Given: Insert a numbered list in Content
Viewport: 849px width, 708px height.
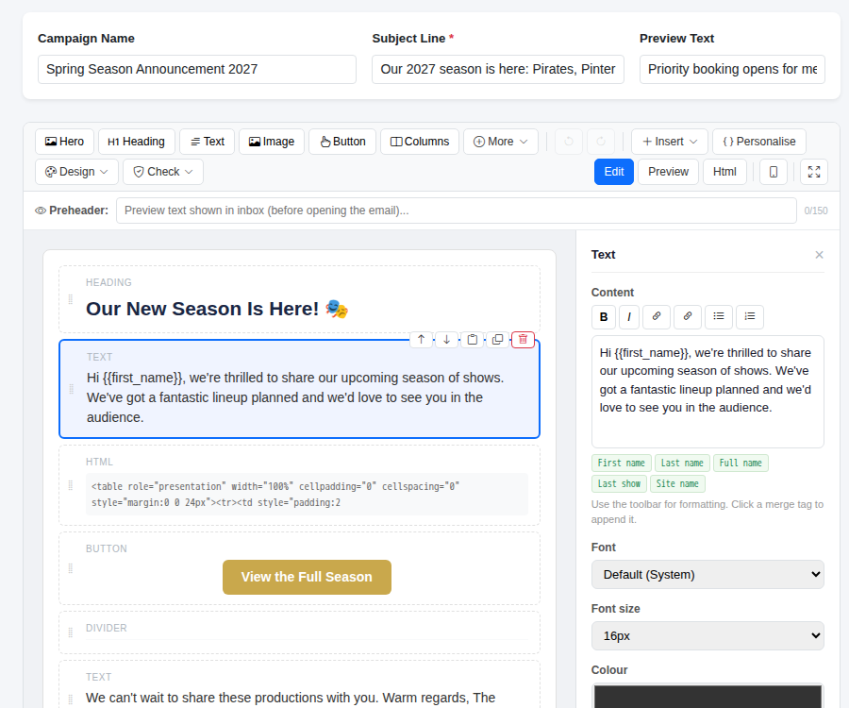Looking at the screenshot, I should (x=750, y=316).
